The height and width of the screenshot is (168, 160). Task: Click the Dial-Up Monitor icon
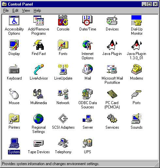tap(136, 20)
